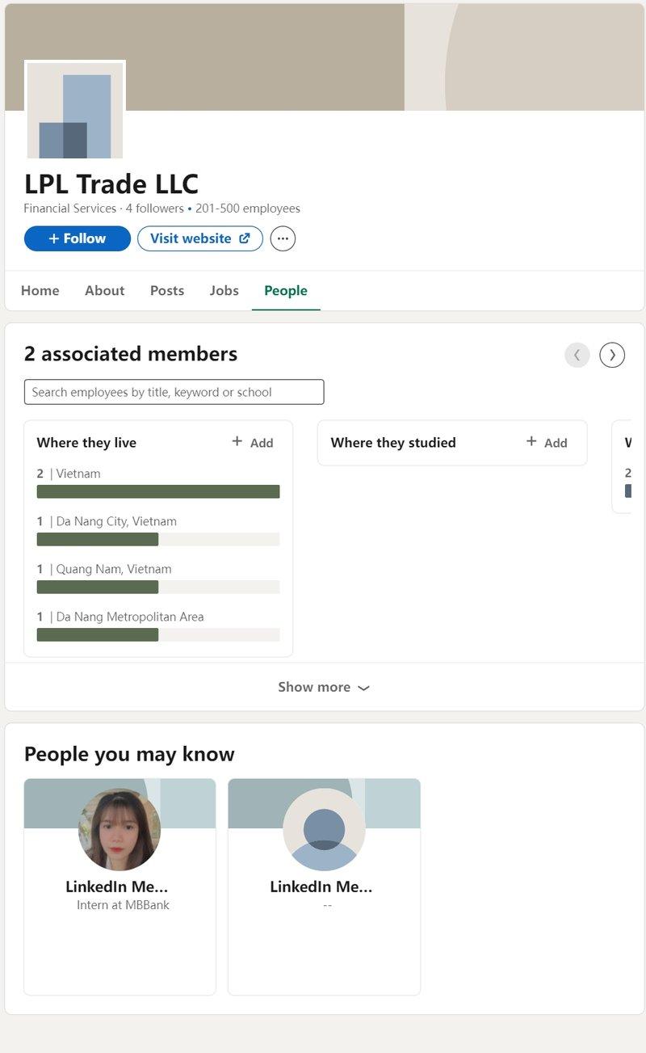Viewport: 646px width, 1053px height.
Task: Click the Where they studied heading
Action: pos(393,442)
